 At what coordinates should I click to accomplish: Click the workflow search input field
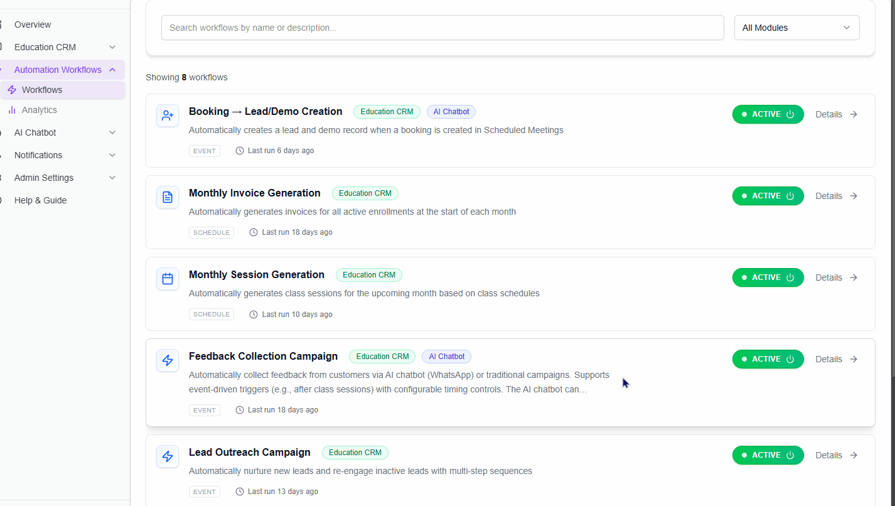442,27
